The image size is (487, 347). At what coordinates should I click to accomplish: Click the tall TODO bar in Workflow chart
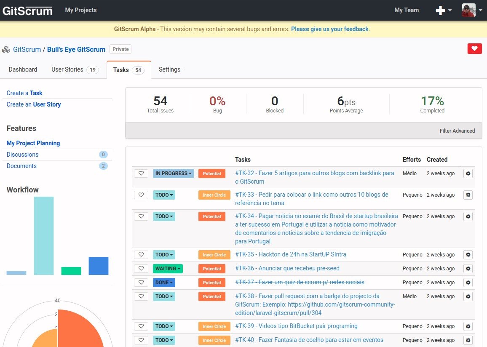(x=44, y=235)
